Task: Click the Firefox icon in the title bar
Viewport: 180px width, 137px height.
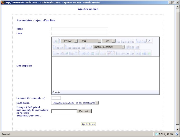Action: click(x=3, y=2)
